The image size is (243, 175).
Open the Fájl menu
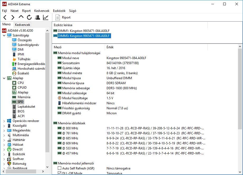coord(4,11)
